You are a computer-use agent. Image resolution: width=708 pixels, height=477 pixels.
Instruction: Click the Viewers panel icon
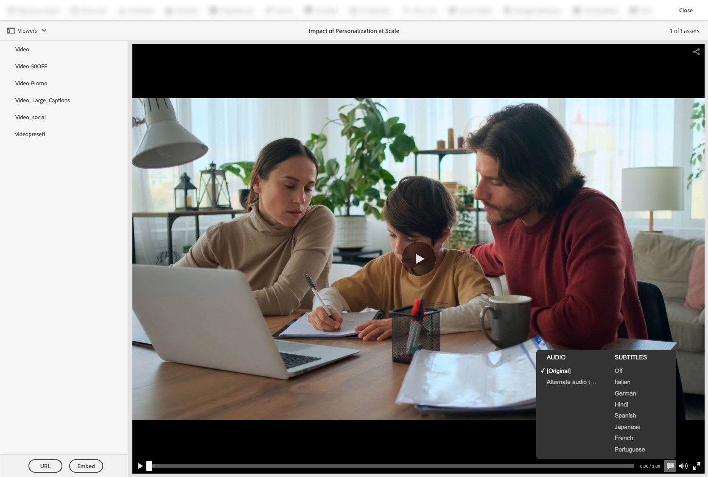11,31
